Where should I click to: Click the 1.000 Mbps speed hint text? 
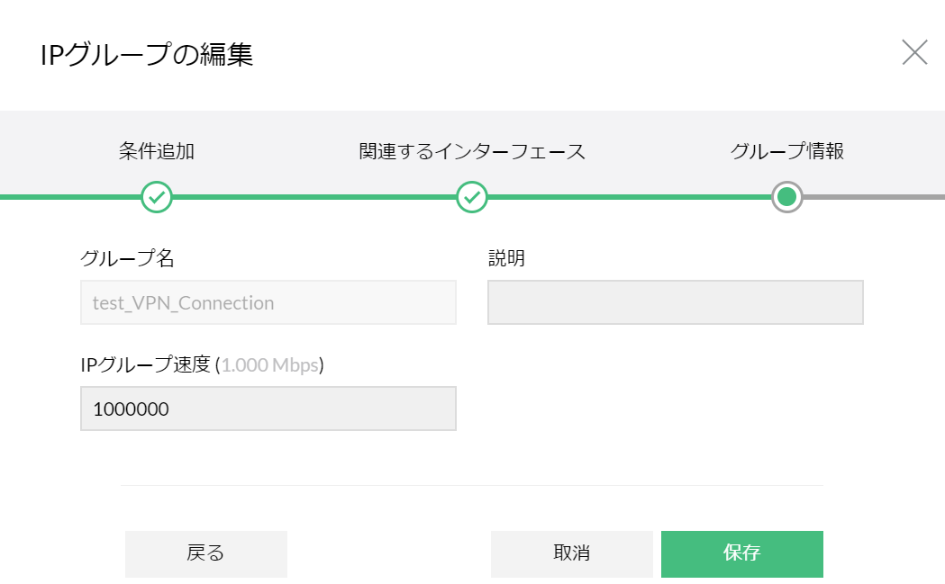pyautogui.click(x=270, y=364)
